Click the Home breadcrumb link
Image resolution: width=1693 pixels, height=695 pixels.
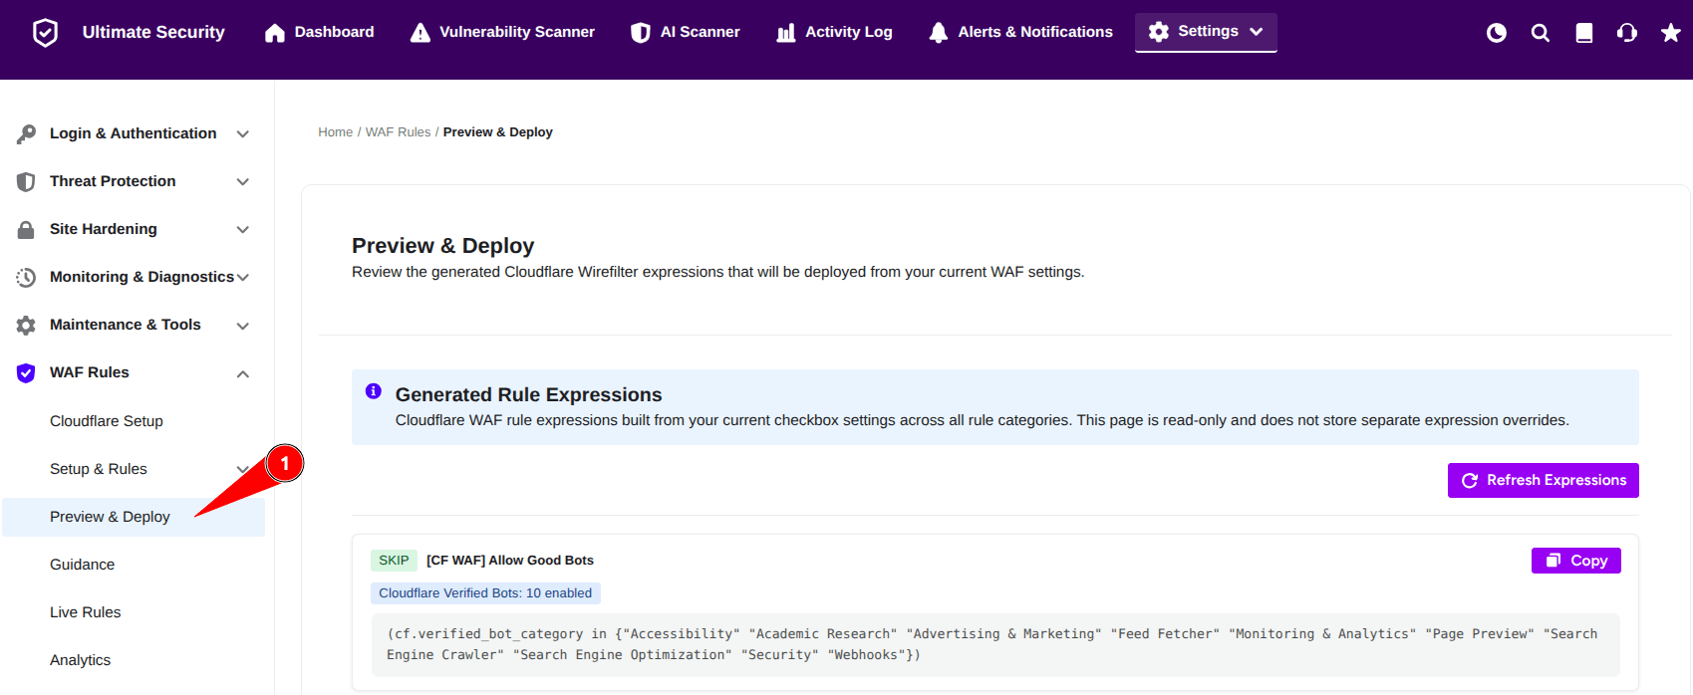336,132
